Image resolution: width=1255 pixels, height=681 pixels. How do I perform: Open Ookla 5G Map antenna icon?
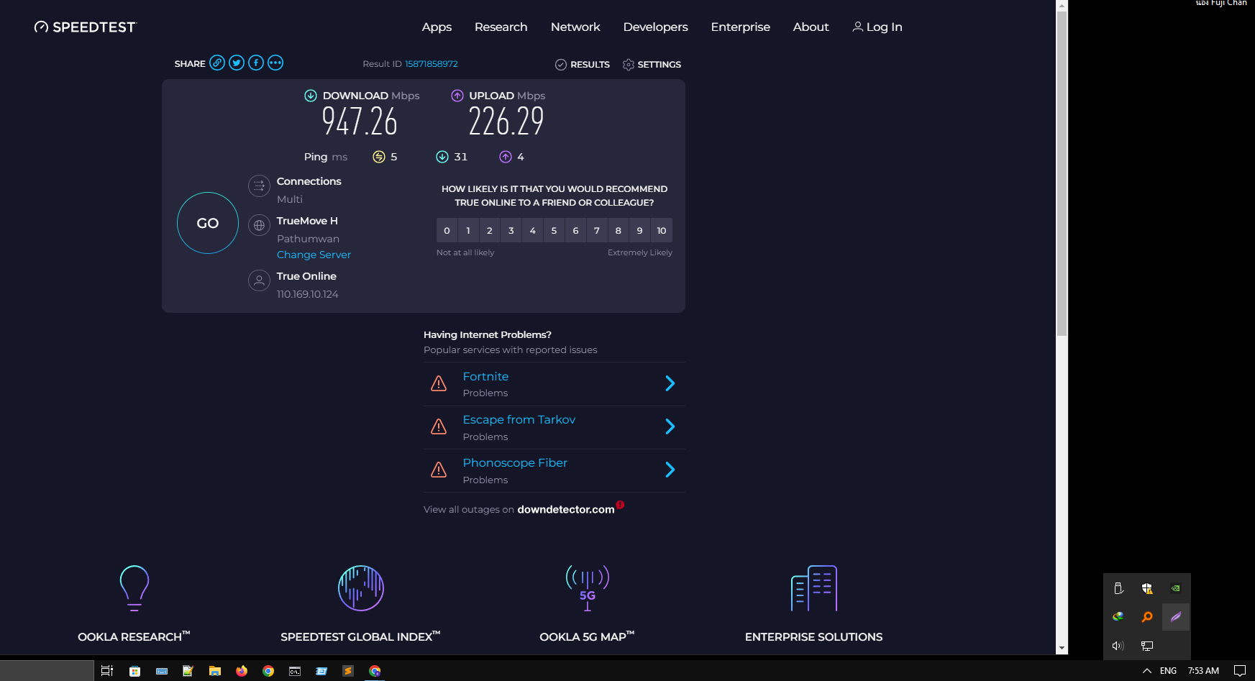(588, 588)
